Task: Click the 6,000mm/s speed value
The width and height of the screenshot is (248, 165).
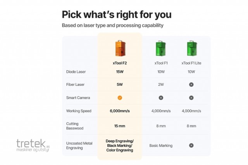Action: tap(120, 111)
